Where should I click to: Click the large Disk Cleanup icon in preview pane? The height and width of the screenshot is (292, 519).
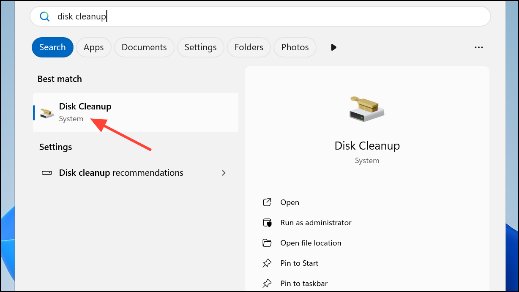pos(367,109)
